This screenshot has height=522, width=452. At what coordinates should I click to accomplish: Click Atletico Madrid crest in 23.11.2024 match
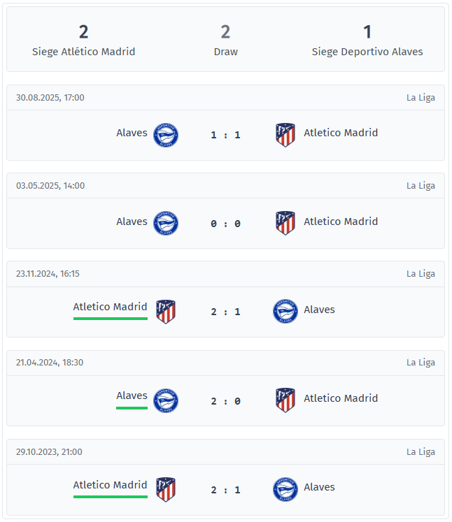click(x=166, y=312)
